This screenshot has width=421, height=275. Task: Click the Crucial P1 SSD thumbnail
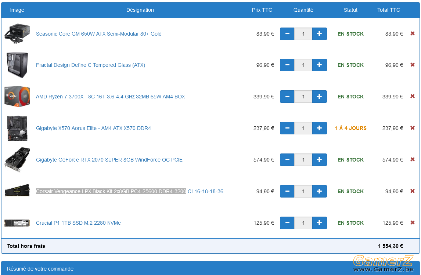click(x=17, y=223)
